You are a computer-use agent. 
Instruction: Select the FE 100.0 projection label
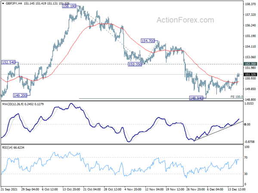click(x=236, y=96)
